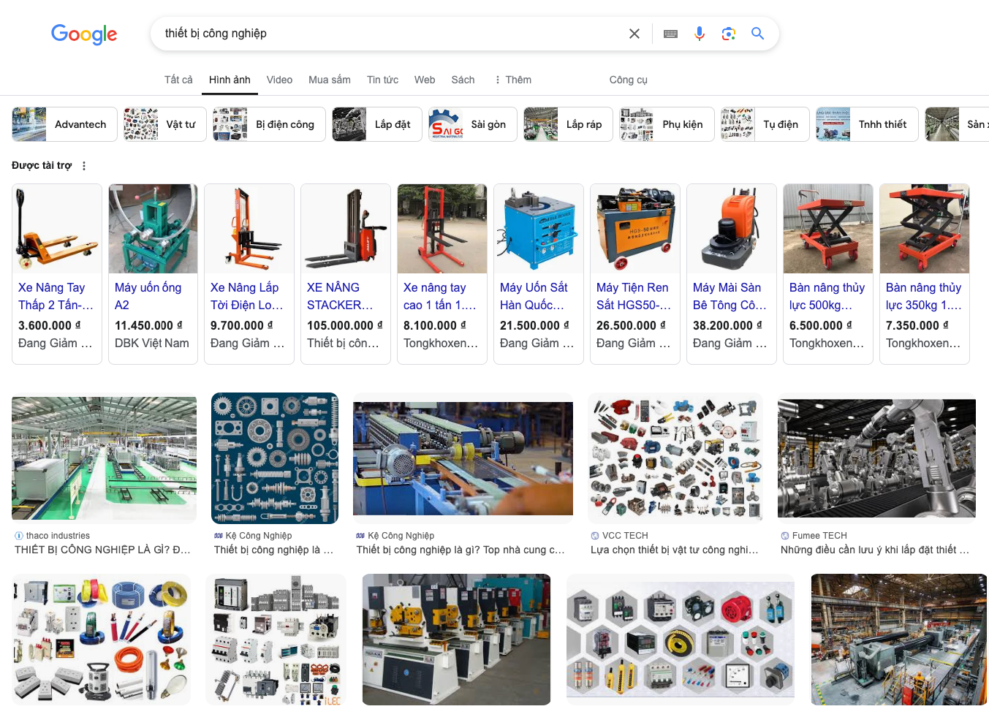
Task: Go to the Mua sắm tab
Action: coord(330,80)
